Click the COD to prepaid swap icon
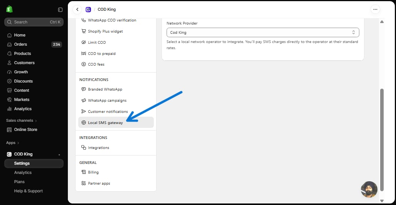 click(x=84, y=53)
